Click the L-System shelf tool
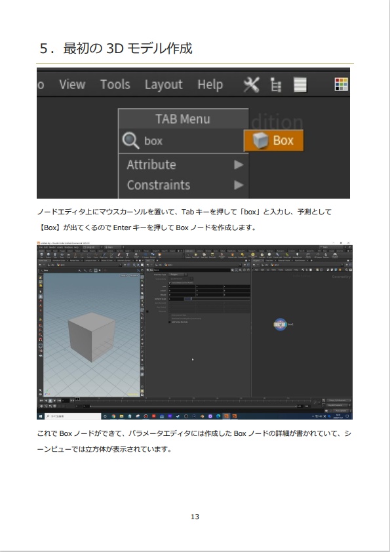 146,255
